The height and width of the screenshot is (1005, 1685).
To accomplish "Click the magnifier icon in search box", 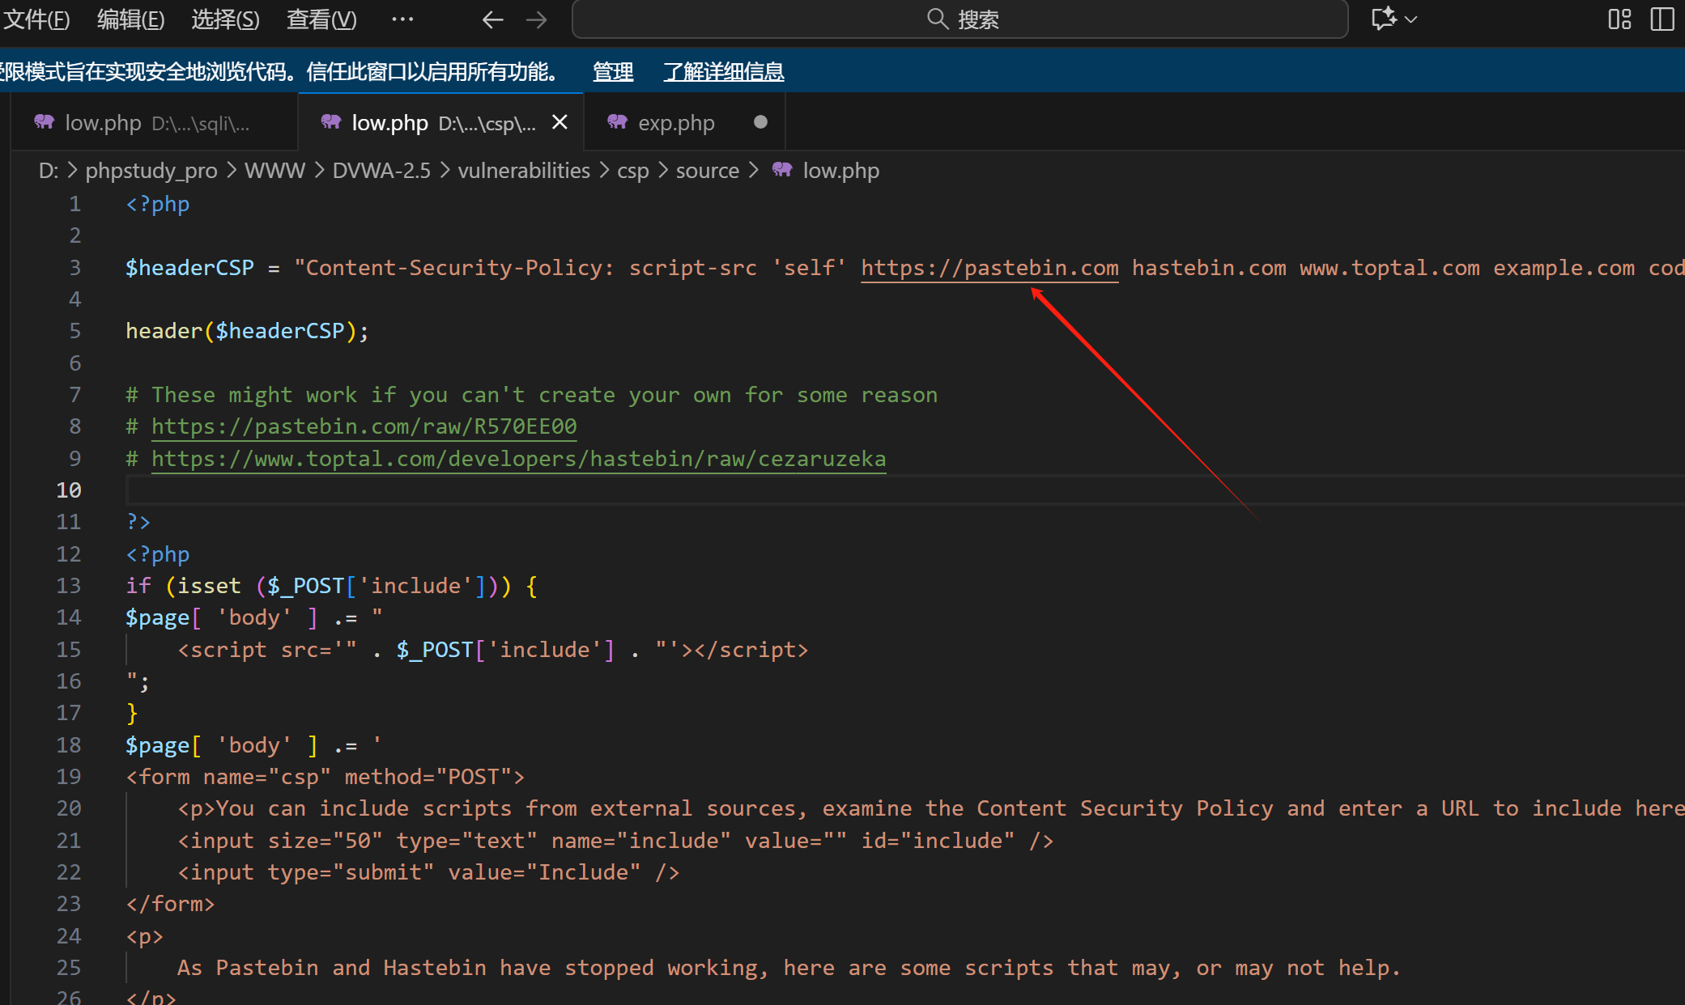I will 937,19.
